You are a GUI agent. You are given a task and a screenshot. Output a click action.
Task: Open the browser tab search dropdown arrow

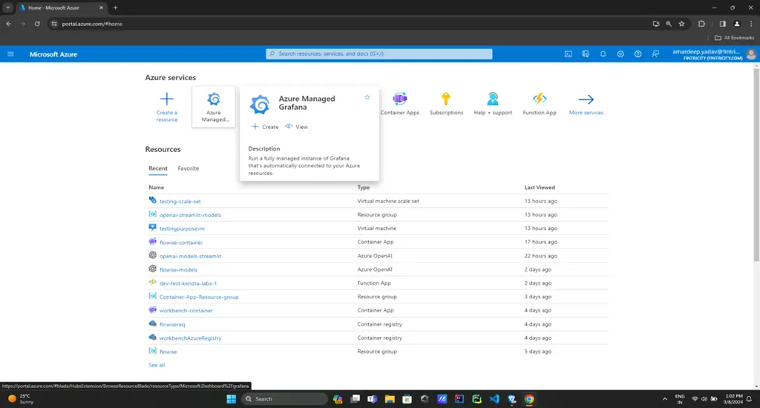(7, 7)
